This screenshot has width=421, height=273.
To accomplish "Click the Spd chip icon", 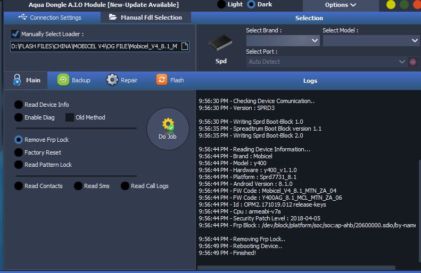I will click(x=221, y=43).
